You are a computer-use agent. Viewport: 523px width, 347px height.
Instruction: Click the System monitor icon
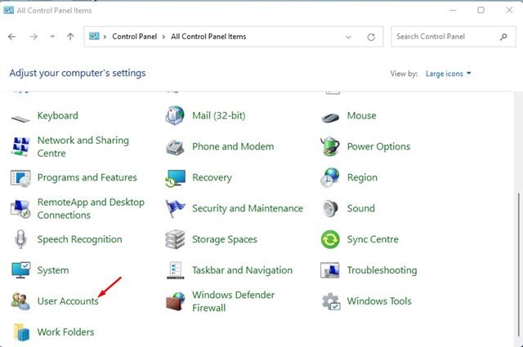pyautogui.click(x=20, y=270)
